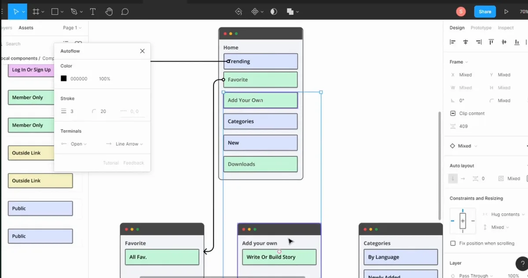
Task: Select the Pen tool
Action: pyautogui.click(x=74, y=12)
